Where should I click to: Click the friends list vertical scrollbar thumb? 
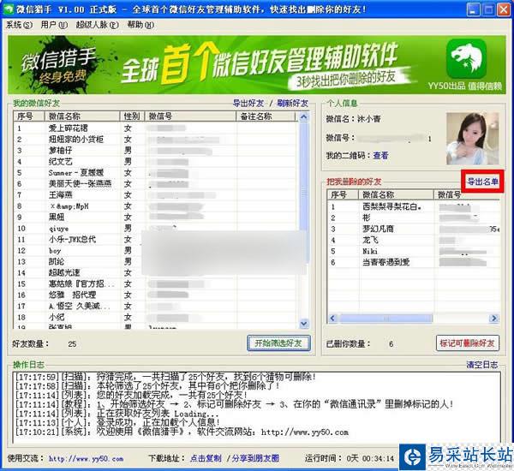point(304,192)
